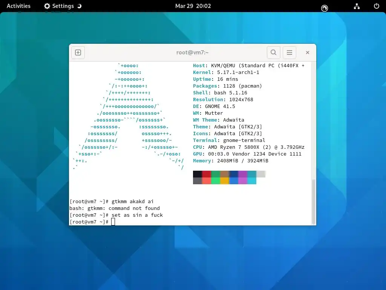This screenshot has width=386, height=290.
Task: Click the DE: GNOME 41.5 line
Action: 214,106
